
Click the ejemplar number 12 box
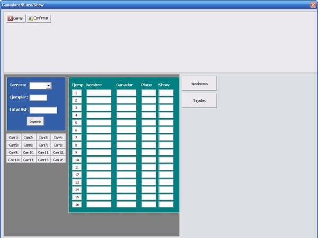pos(77,175)
